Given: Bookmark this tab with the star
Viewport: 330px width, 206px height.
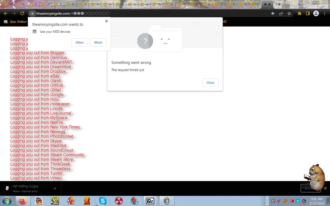Looking at the screenshot, I should click(x=289, y=13).
